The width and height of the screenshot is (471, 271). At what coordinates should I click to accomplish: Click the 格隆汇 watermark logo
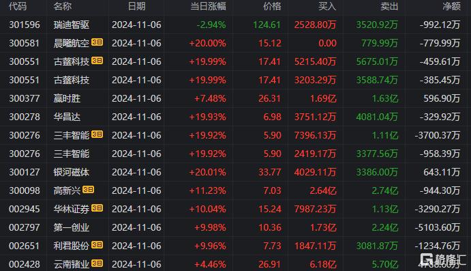443,259
